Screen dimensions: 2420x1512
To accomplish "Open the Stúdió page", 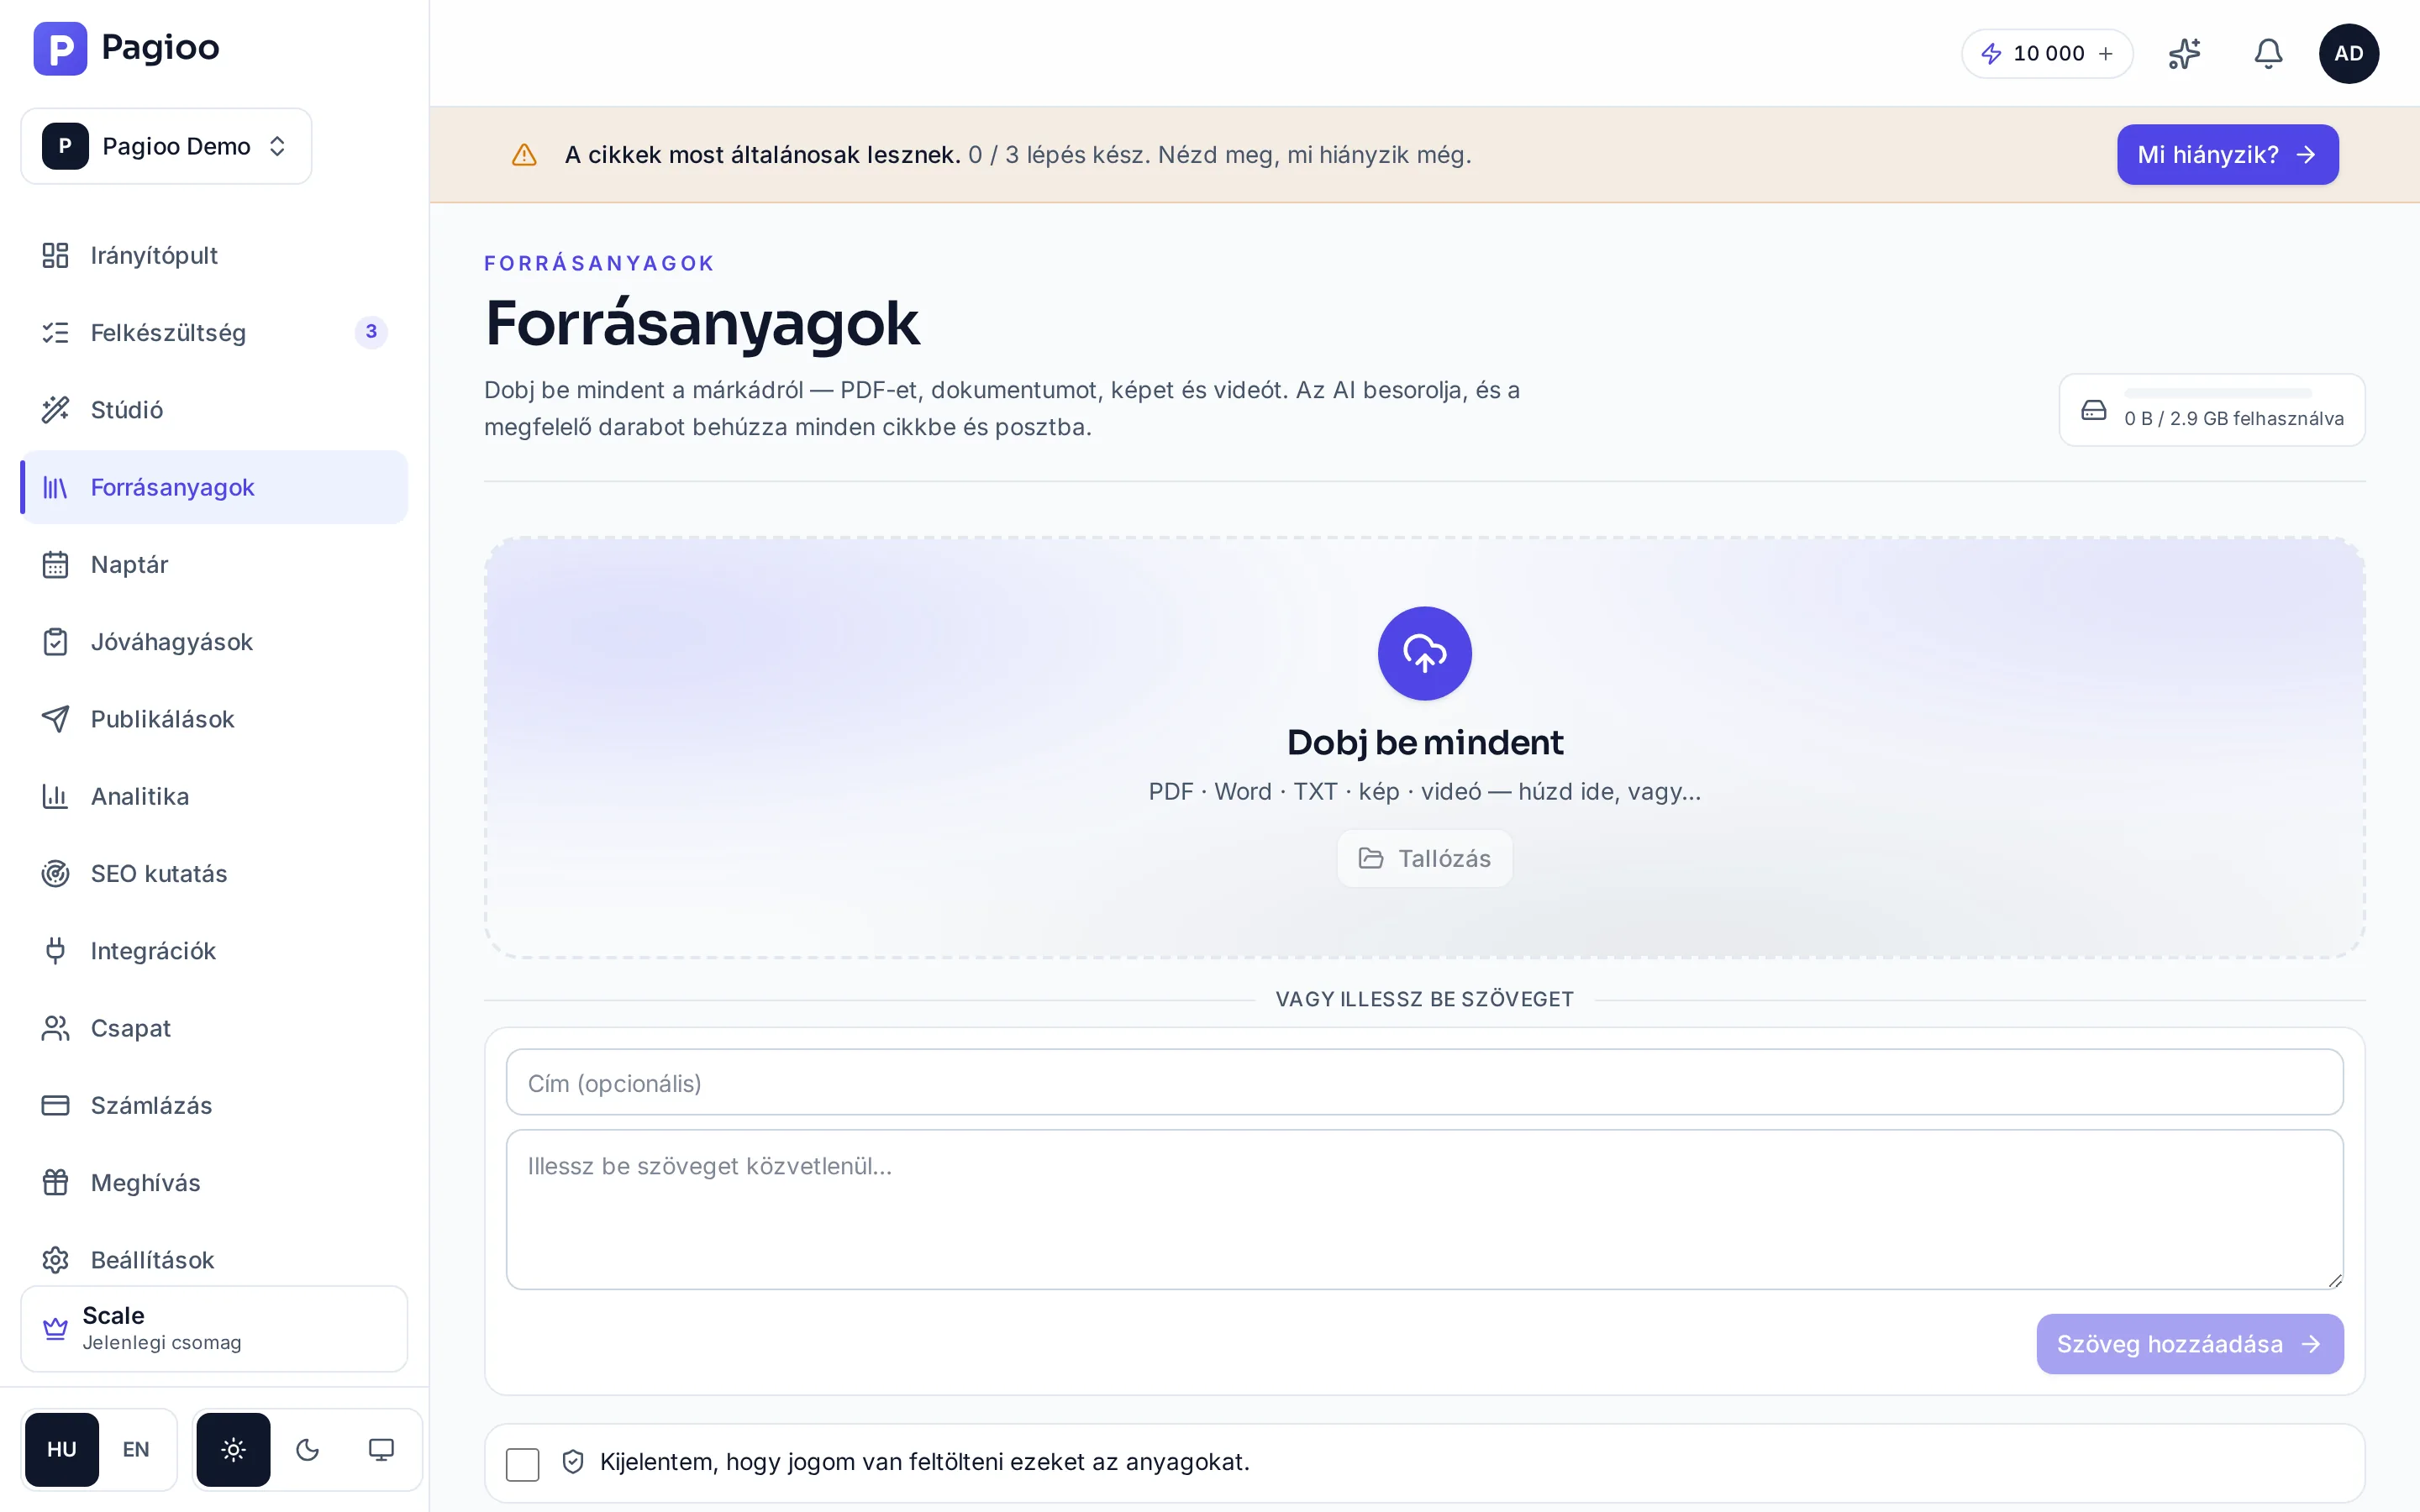I will (x=214, y=410).
